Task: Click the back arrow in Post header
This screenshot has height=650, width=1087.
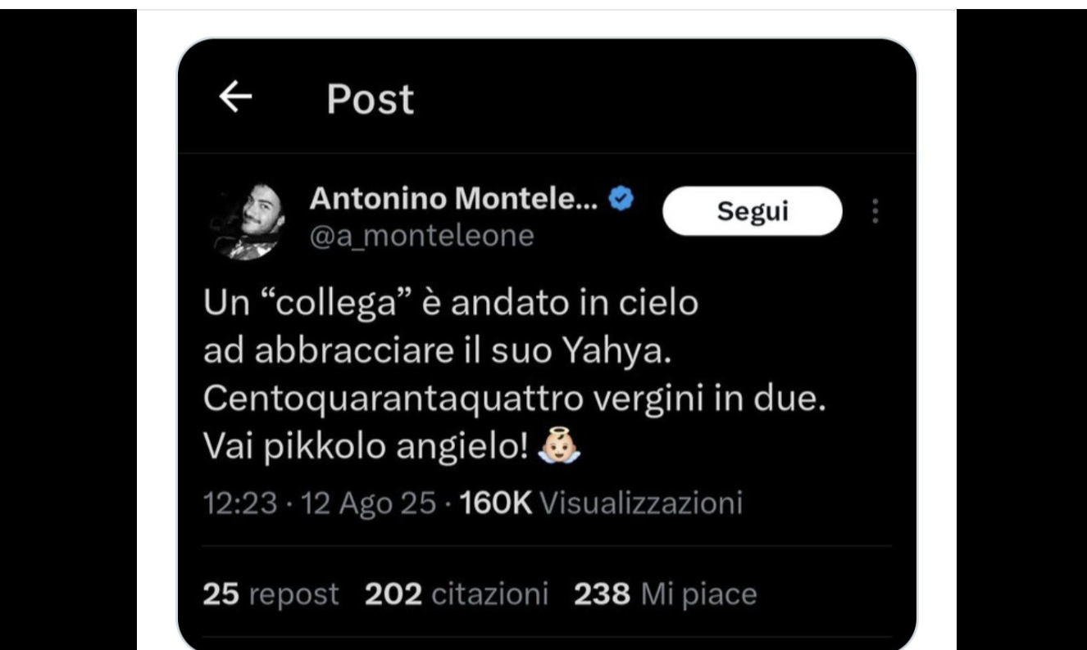Action: point(236,98)
